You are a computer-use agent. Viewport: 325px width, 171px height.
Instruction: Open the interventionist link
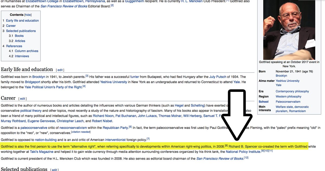(116, 140)
